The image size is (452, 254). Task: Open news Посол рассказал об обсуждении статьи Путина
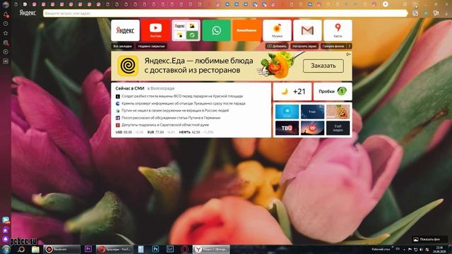[x=171, y=118]
